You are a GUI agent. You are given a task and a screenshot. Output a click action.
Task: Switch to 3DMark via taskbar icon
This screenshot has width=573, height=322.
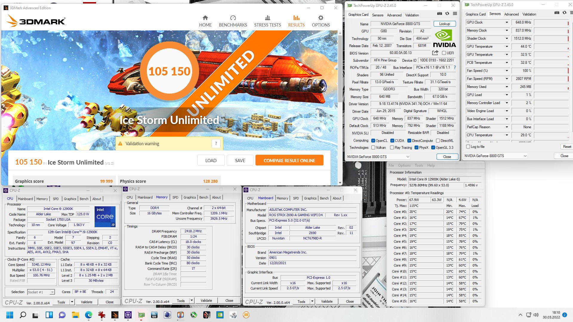pyautogui.click(x=115, y=315)
